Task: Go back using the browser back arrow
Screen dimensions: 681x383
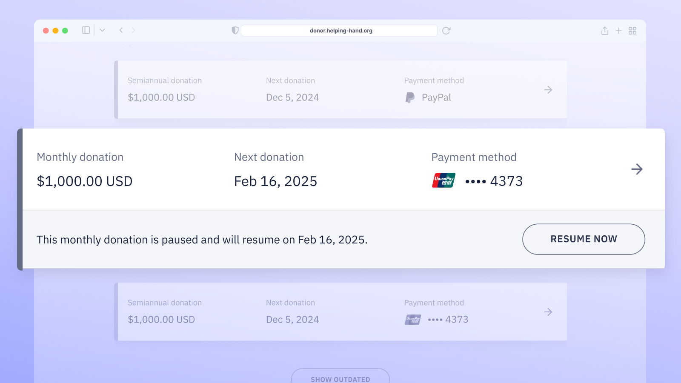Action: pyautogui.click(x=121, y=30)
